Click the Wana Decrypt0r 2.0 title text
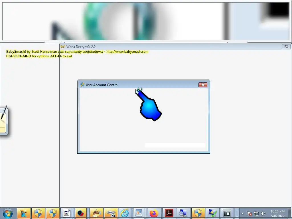This screenshot has width=292, height=219. tap(81, 47)
